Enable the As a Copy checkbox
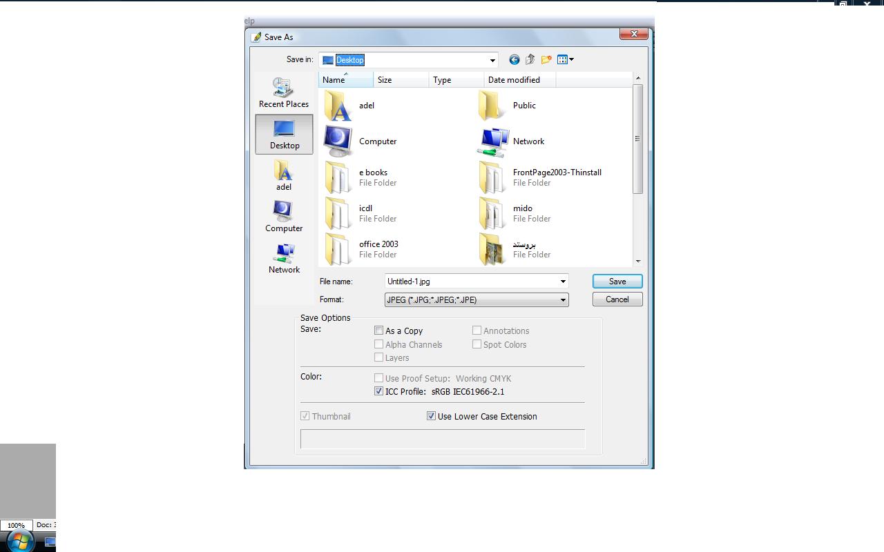 coord(378,331)
